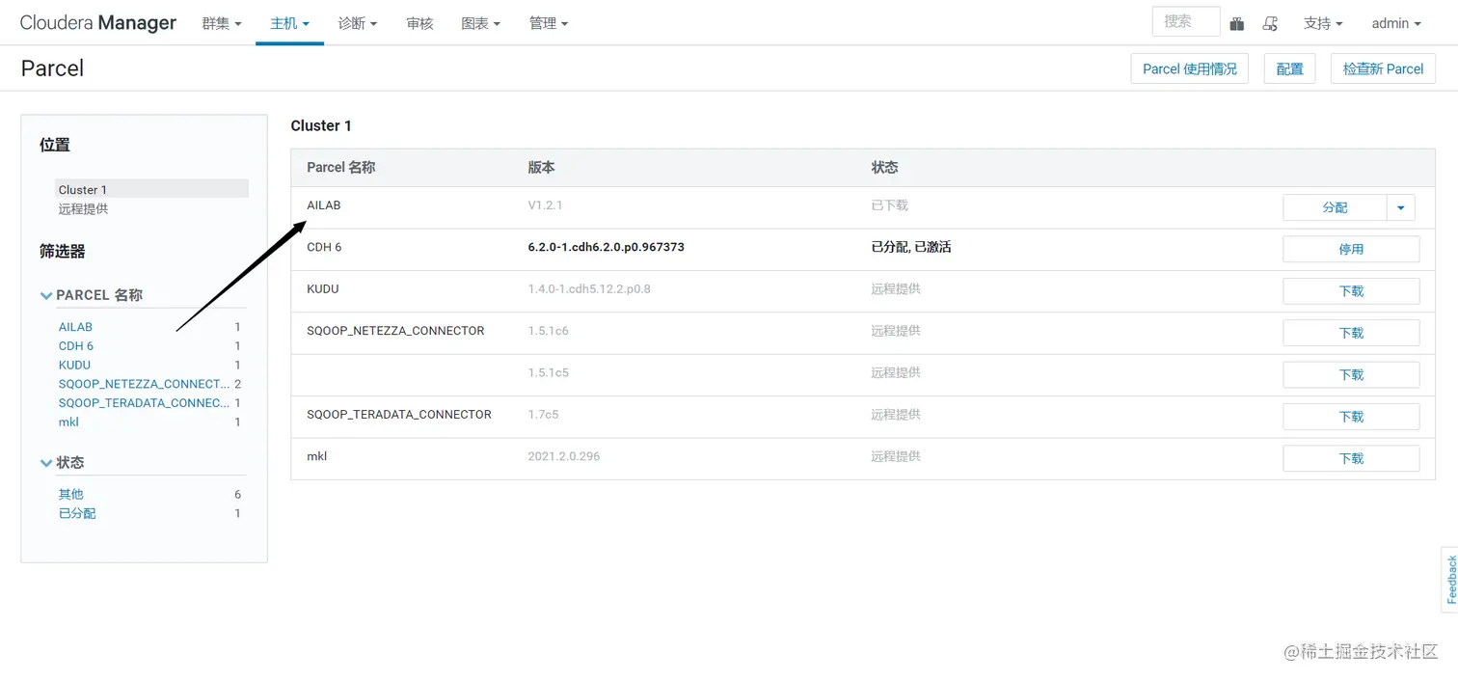The height and width of the screenshot is (681, 1458).
Task: Open the running commands icon
Action: (1270, 23)
